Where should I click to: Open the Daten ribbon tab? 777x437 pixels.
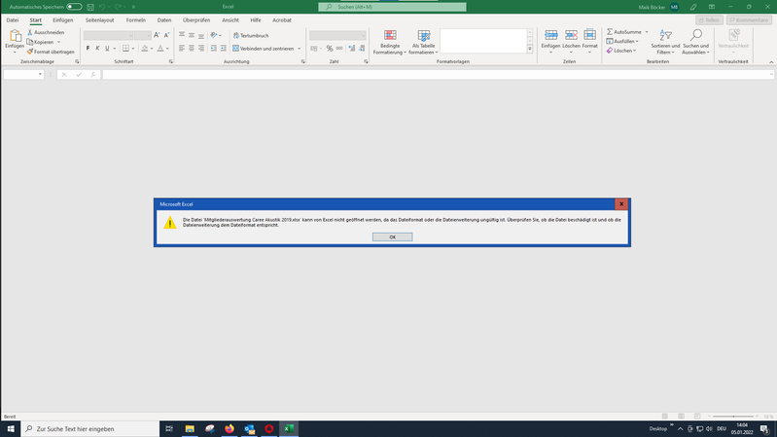[x=164, y=20]
